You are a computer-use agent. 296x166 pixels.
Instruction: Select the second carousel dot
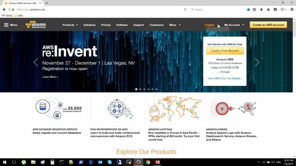coord(140,89)
